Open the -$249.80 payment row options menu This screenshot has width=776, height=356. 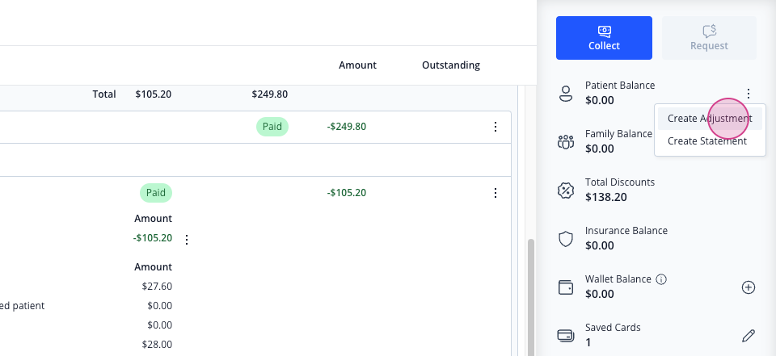coord(496,127)
